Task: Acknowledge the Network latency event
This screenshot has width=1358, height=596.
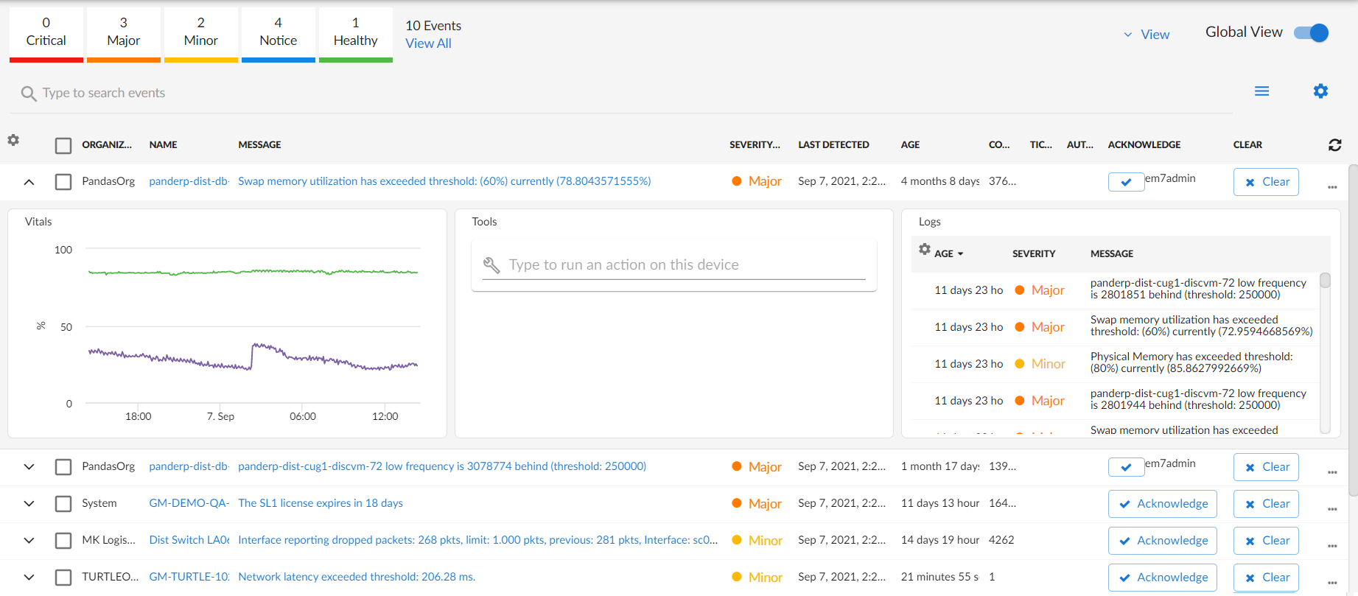Action: [x=1162, y=578]
